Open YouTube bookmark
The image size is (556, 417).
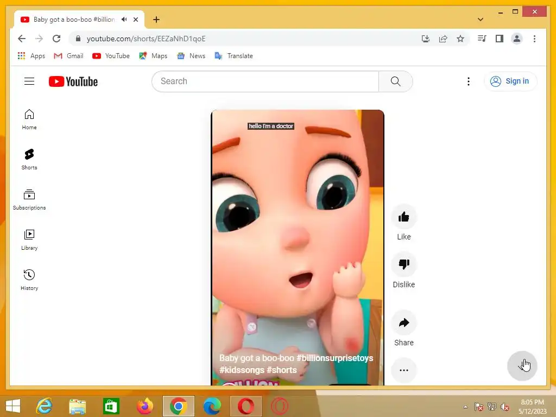click(111, 56)
